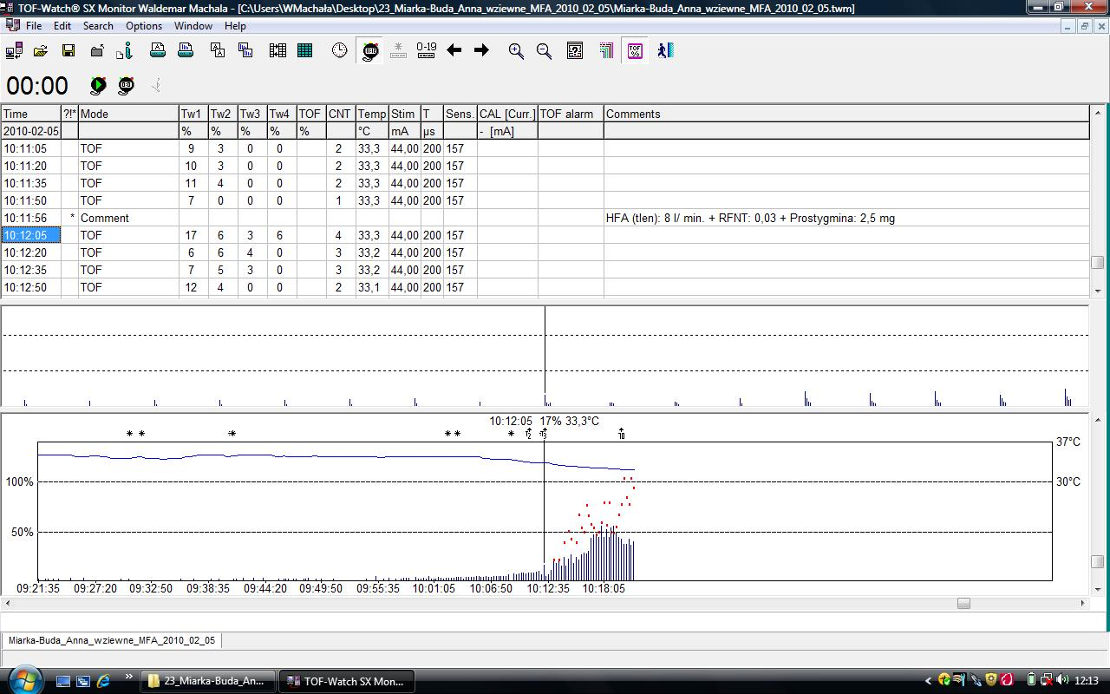Open 23_Miarka-Buda_An... folder in taskbar
Viewport: 1110px width, 694px height.
(208, 681)
